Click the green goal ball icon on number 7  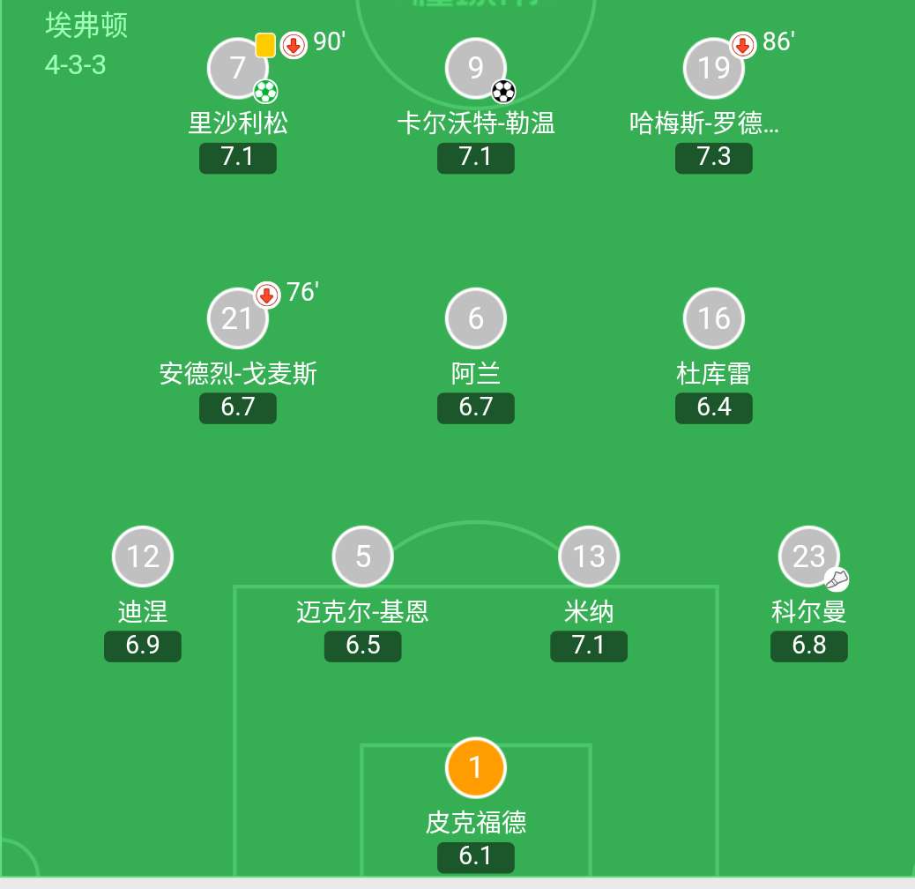264,91
